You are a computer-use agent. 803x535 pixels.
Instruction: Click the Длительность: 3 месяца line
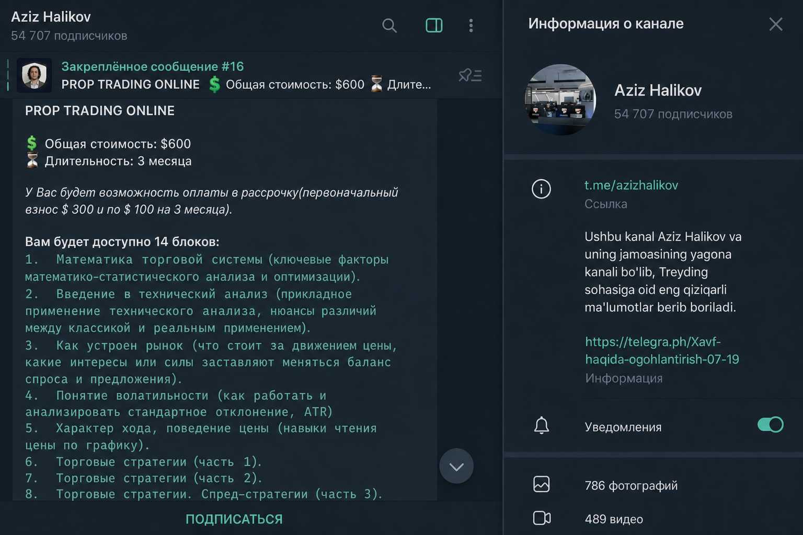[108, 161]
